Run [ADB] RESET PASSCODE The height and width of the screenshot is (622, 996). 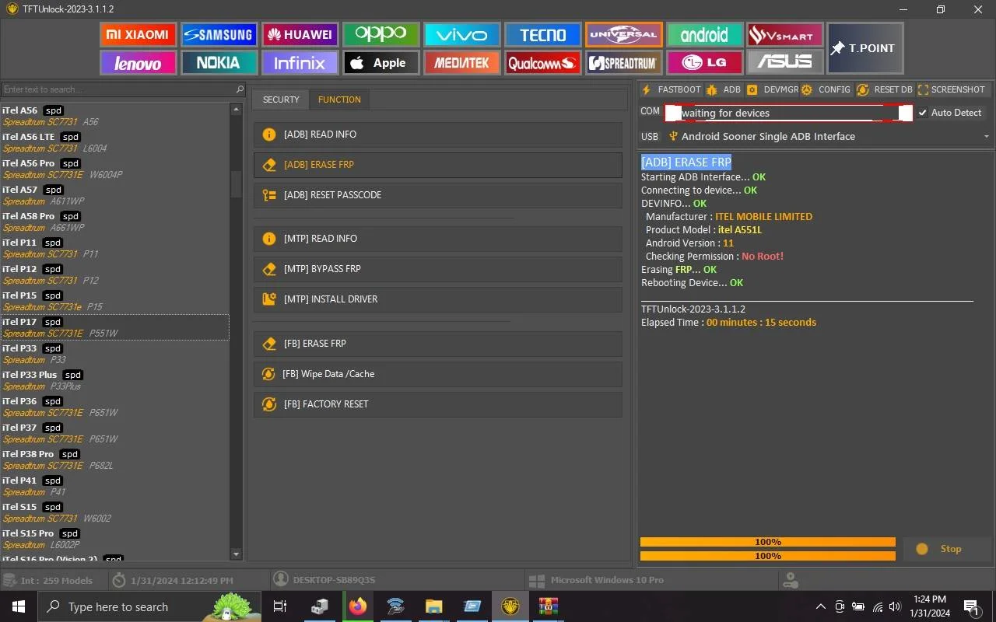click(x=437, y=195)
